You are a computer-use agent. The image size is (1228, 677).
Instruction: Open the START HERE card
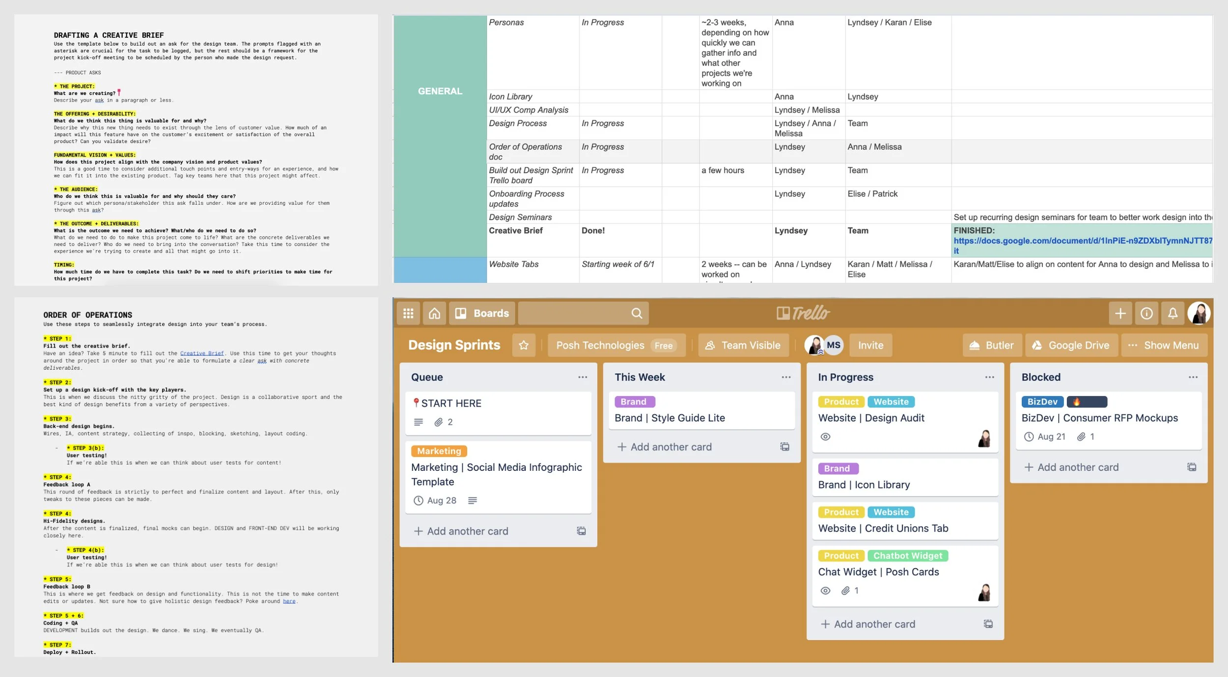coord(451,403)
